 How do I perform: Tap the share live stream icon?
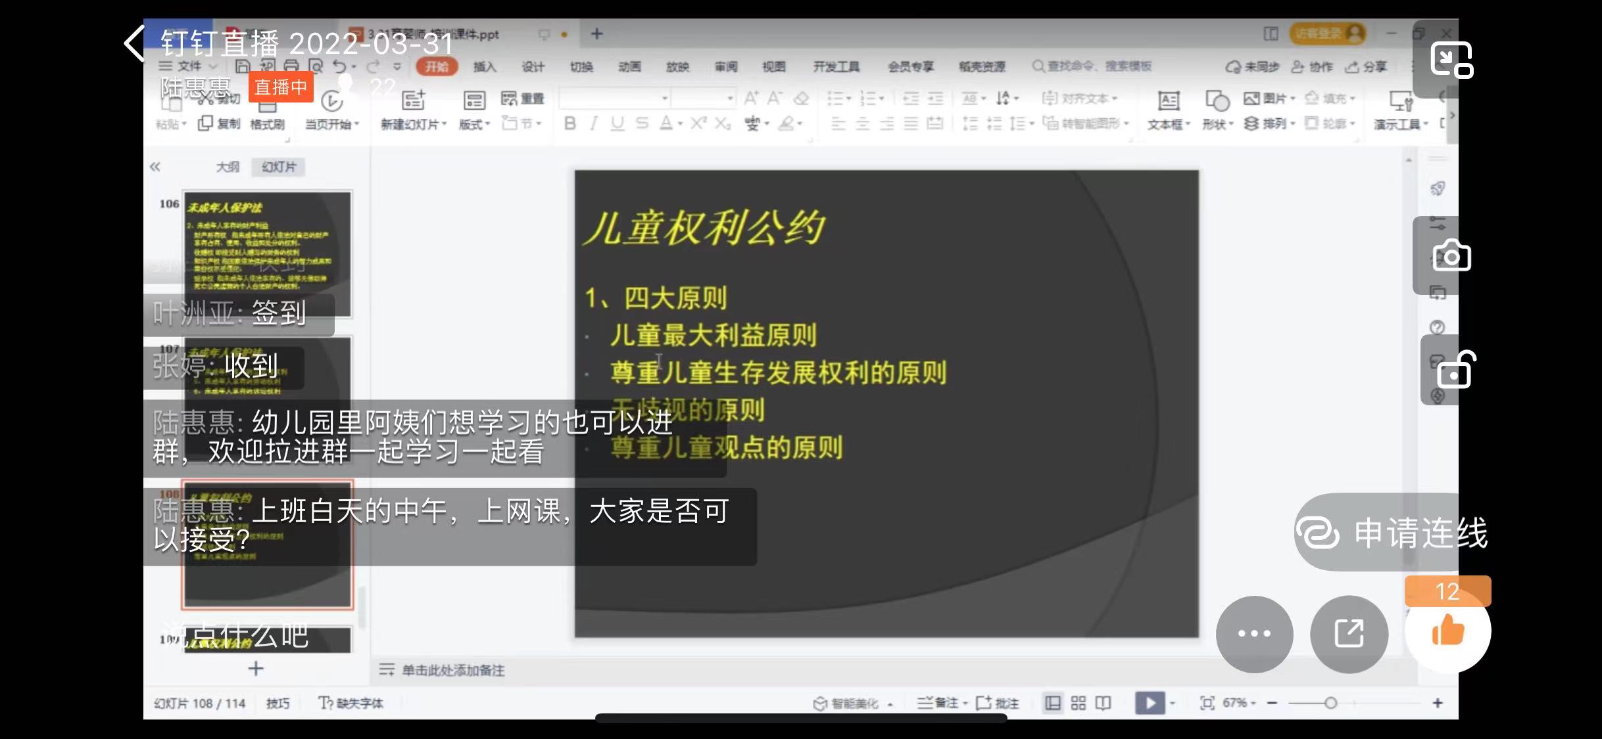(1349, 634)
